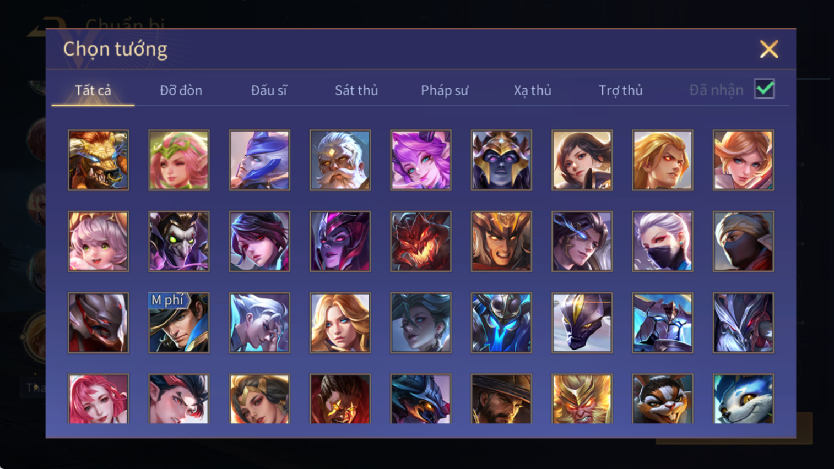This screenshot has width=834, height=469.
Task: Select the golden lion beast hero portrait
Action: pyautogui.click(x=98, y=160)
